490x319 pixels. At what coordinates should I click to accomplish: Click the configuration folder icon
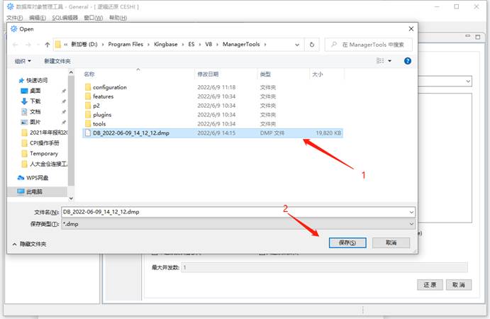tap(88, 87)
